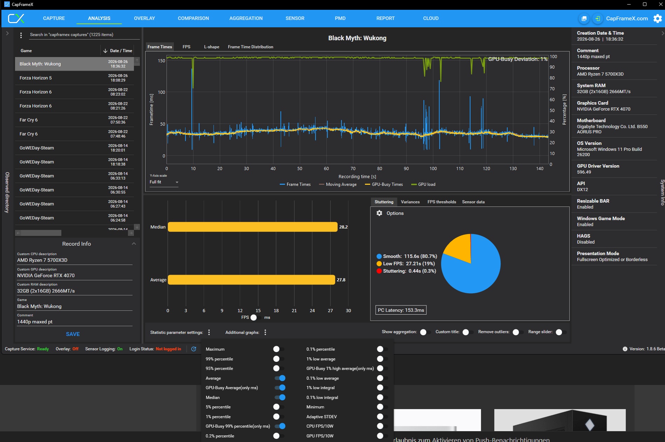665x442 pixels.
Task: Collapse the System Info side panel
Action: [662, 33]
